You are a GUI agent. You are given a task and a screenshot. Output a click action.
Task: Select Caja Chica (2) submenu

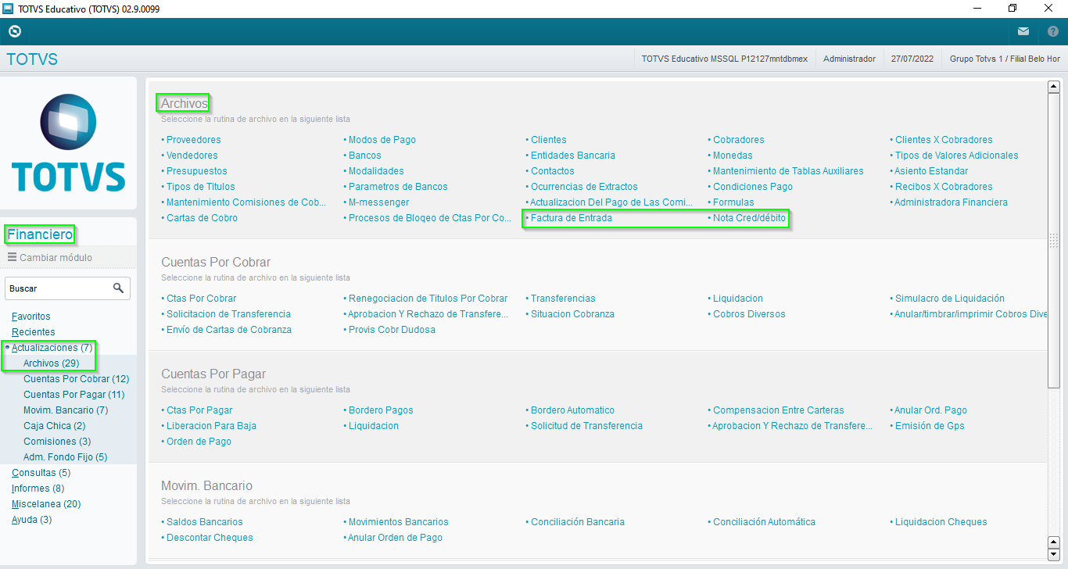[x=54, y=426]
